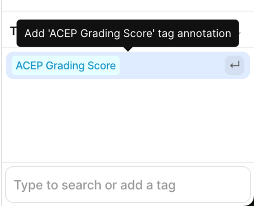Click the placeholder text 'Type to search'

[57, 185]
